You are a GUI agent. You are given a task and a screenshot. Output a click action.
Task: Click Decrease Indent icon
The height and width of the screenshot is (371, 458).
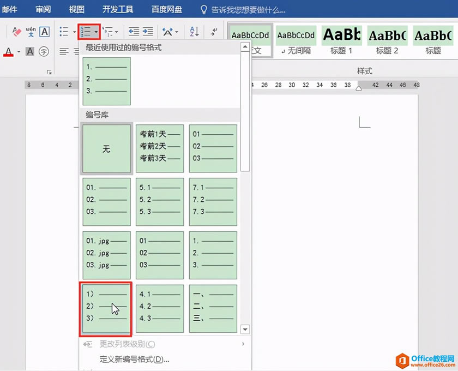point(134,32)
